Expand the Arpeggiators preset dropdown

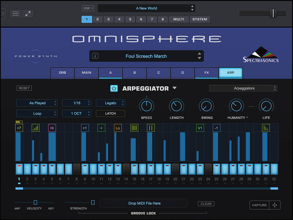[x=243, y=88]
